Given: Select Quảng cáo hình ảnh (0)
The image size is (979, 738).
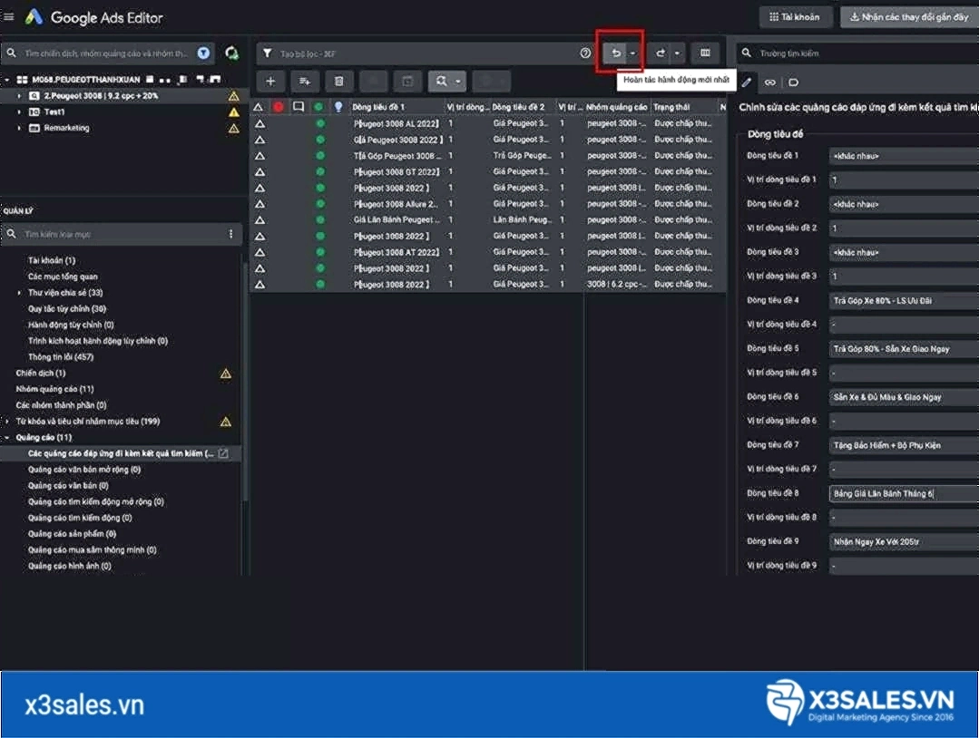Looking at the screenshot, I should [69, 567].
